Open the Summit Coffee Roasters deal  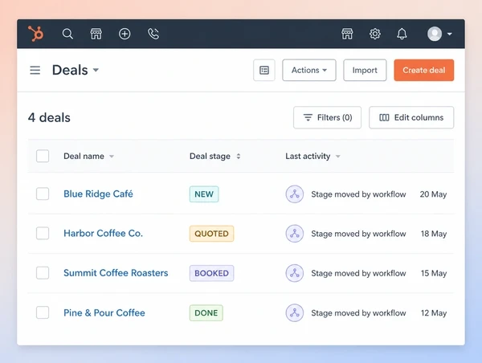point(116,273)
